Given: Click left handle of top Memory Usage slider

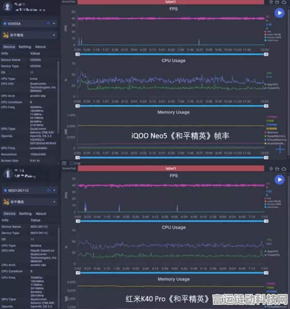Looking at the screenshot, I should coord(78,158).
